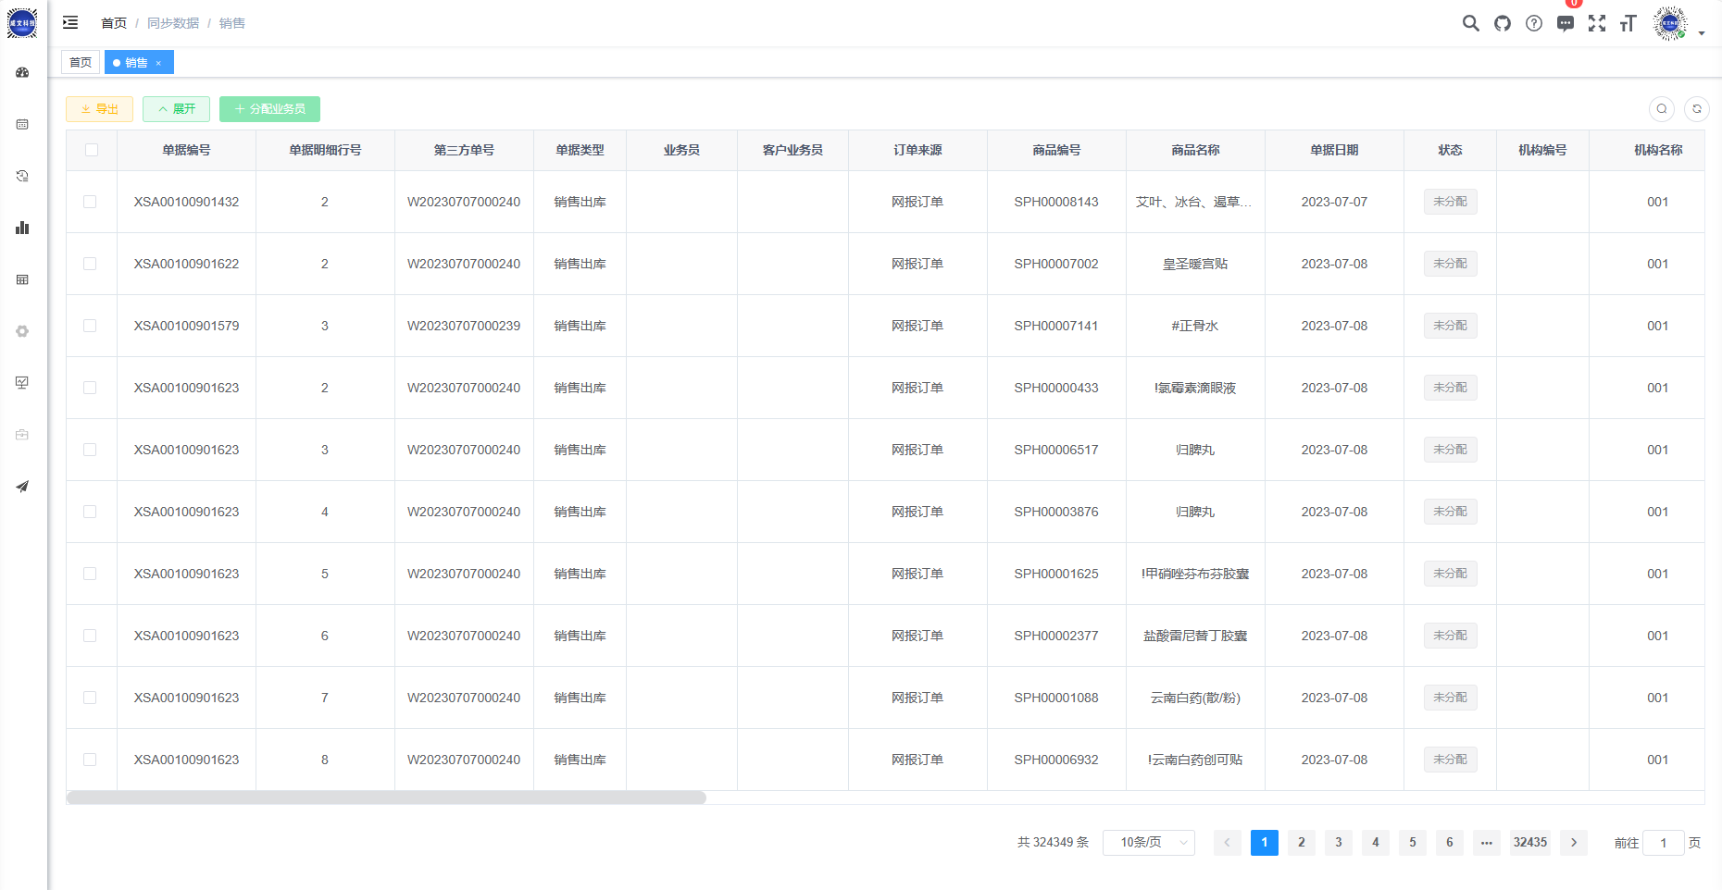Select the 销售 tab
Image resolution: width=1722 pixels, height=890 pixels.
pyautogui.click(x=136, y=62)
